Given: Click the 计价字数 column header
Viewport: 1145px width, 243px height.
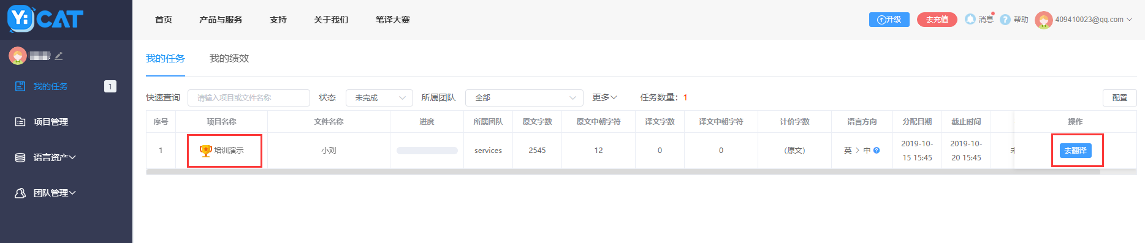Looking at the screenshot, I should [795, 122].
